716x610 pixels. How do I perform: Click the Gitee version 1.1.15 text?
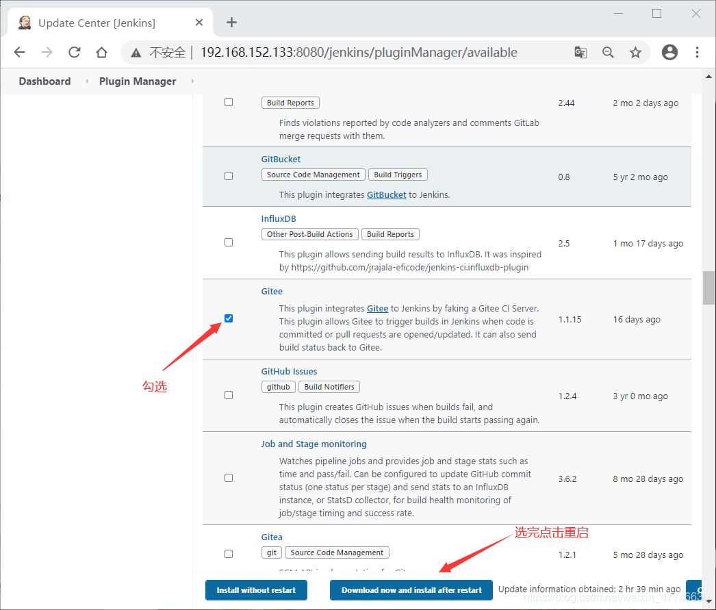[570, 320]
